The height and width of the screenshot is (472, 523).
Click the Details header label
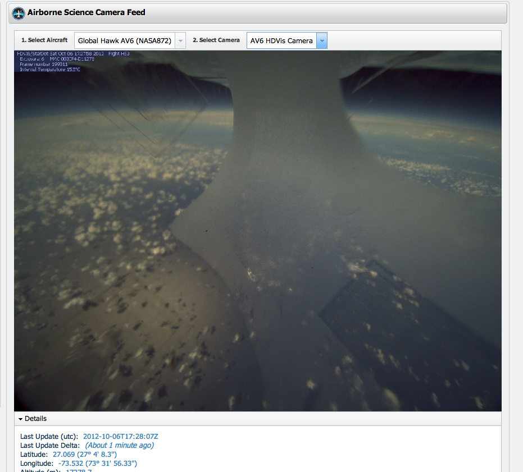coord(36,419)
